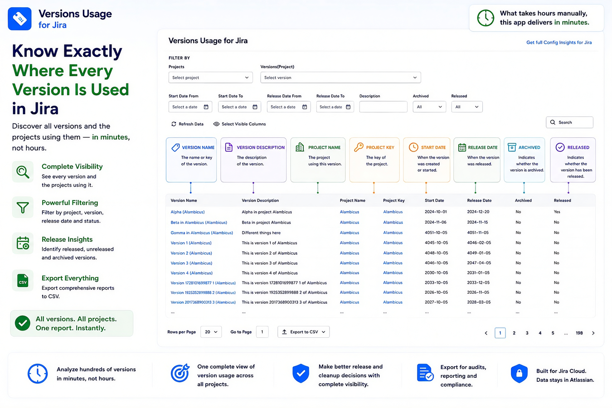Click the Release Insights calendar icon
The height and width of the screenshot is (408, 612).
[x=23, y=244]
